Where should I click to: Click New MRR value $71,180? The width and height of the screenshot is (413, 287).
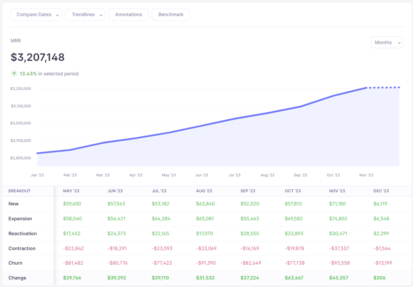point(337,204)
